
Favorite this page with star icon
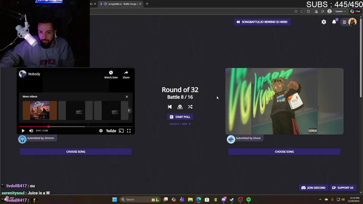tap(301, 11)
